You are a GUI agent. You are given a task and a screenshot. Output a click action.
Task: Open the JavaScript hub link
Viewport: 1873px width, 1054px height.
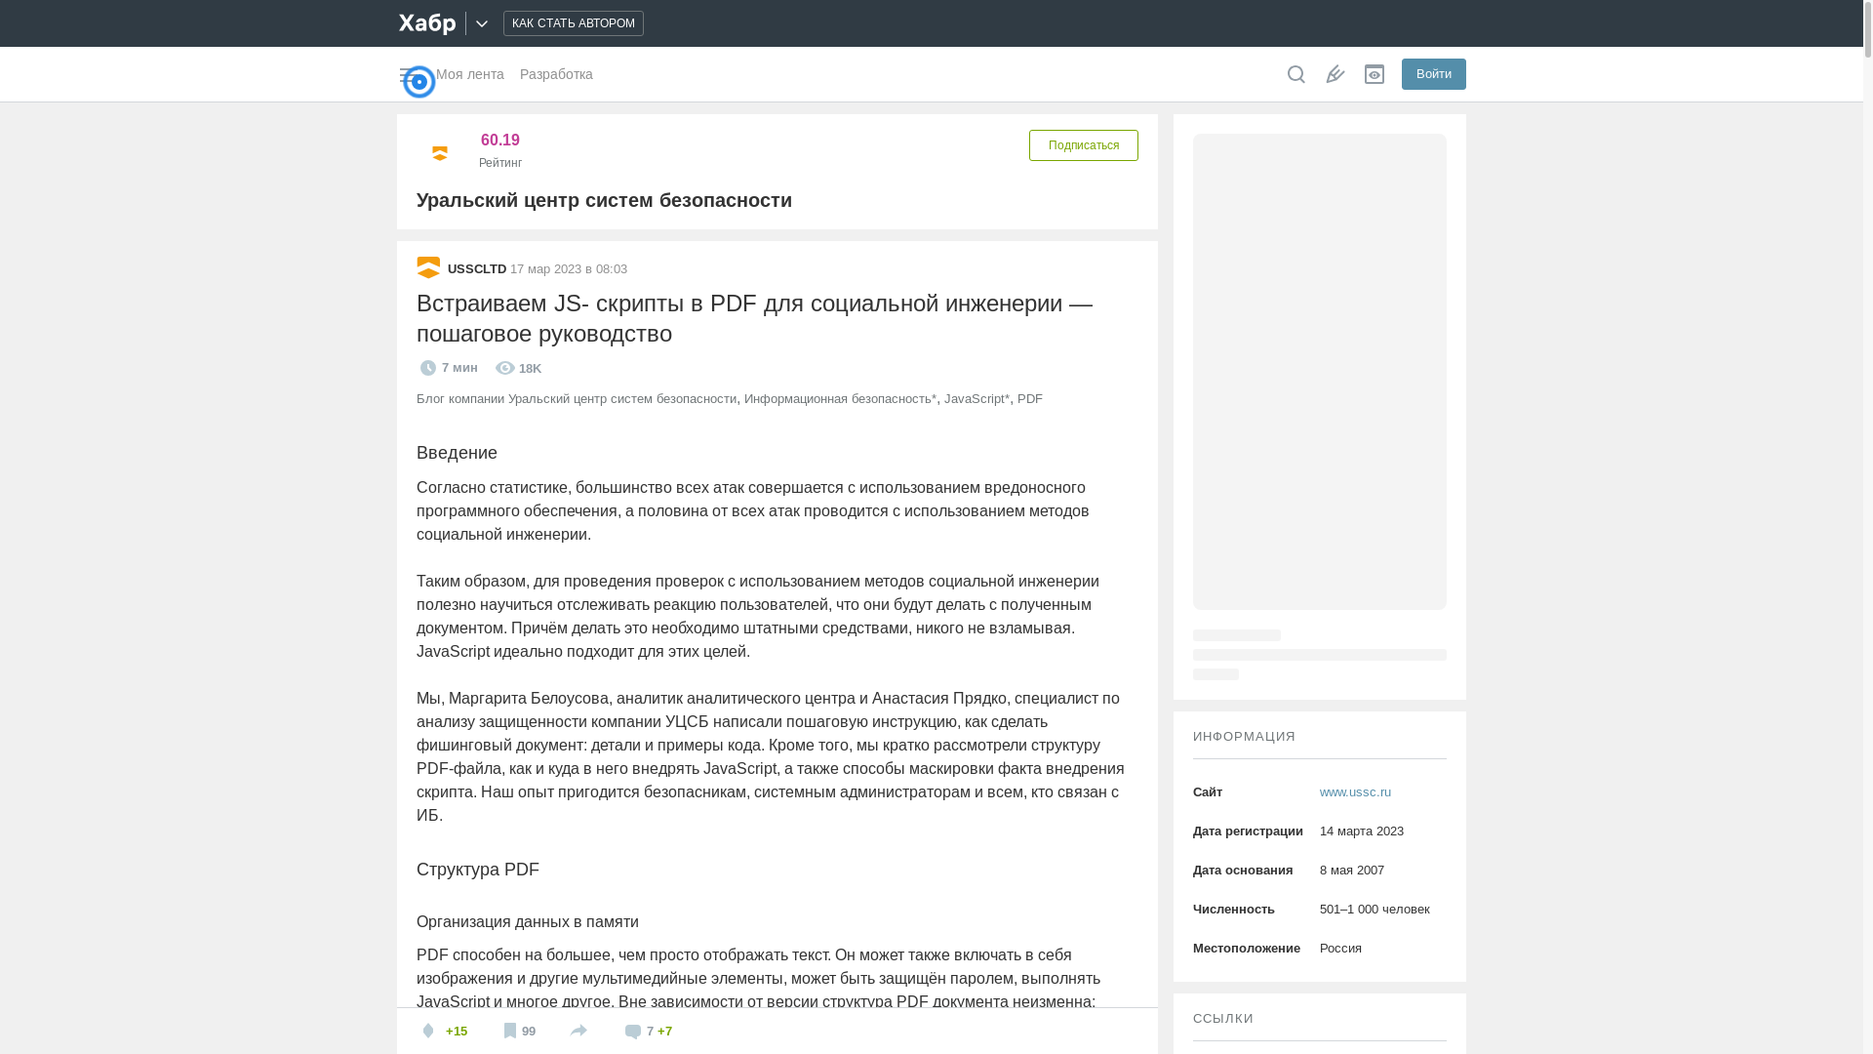tap(976, 399)
